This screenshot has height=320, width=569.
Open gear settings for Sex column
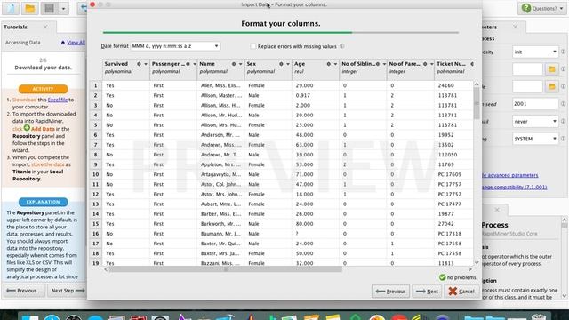(x=281, y=64)
